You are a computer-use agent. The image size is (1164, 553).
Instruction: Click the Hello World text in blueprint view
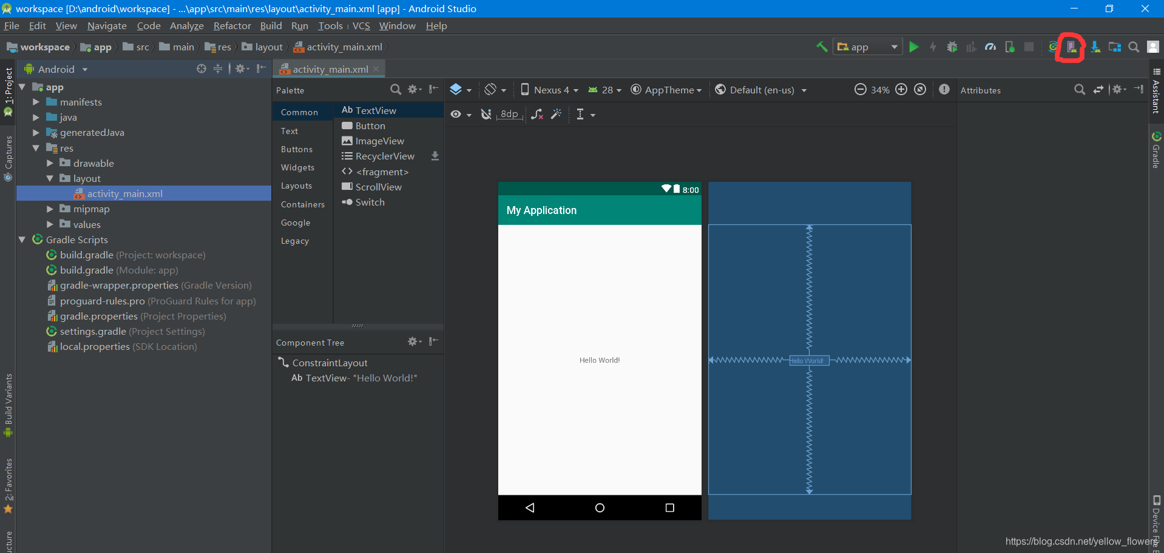(809, 360)
